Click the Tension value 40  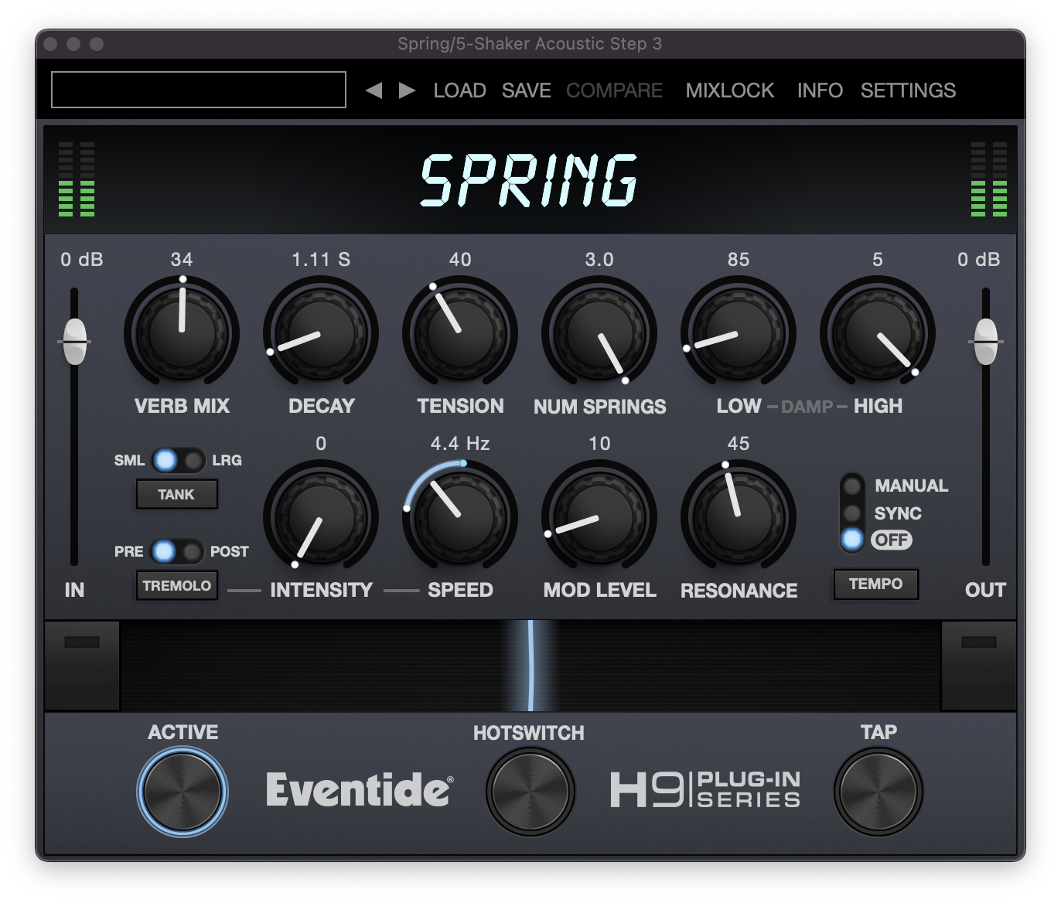click(x=460, y=260)
